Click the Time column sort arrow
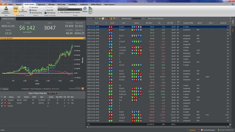235x132 pixels. tap(106, 23)
